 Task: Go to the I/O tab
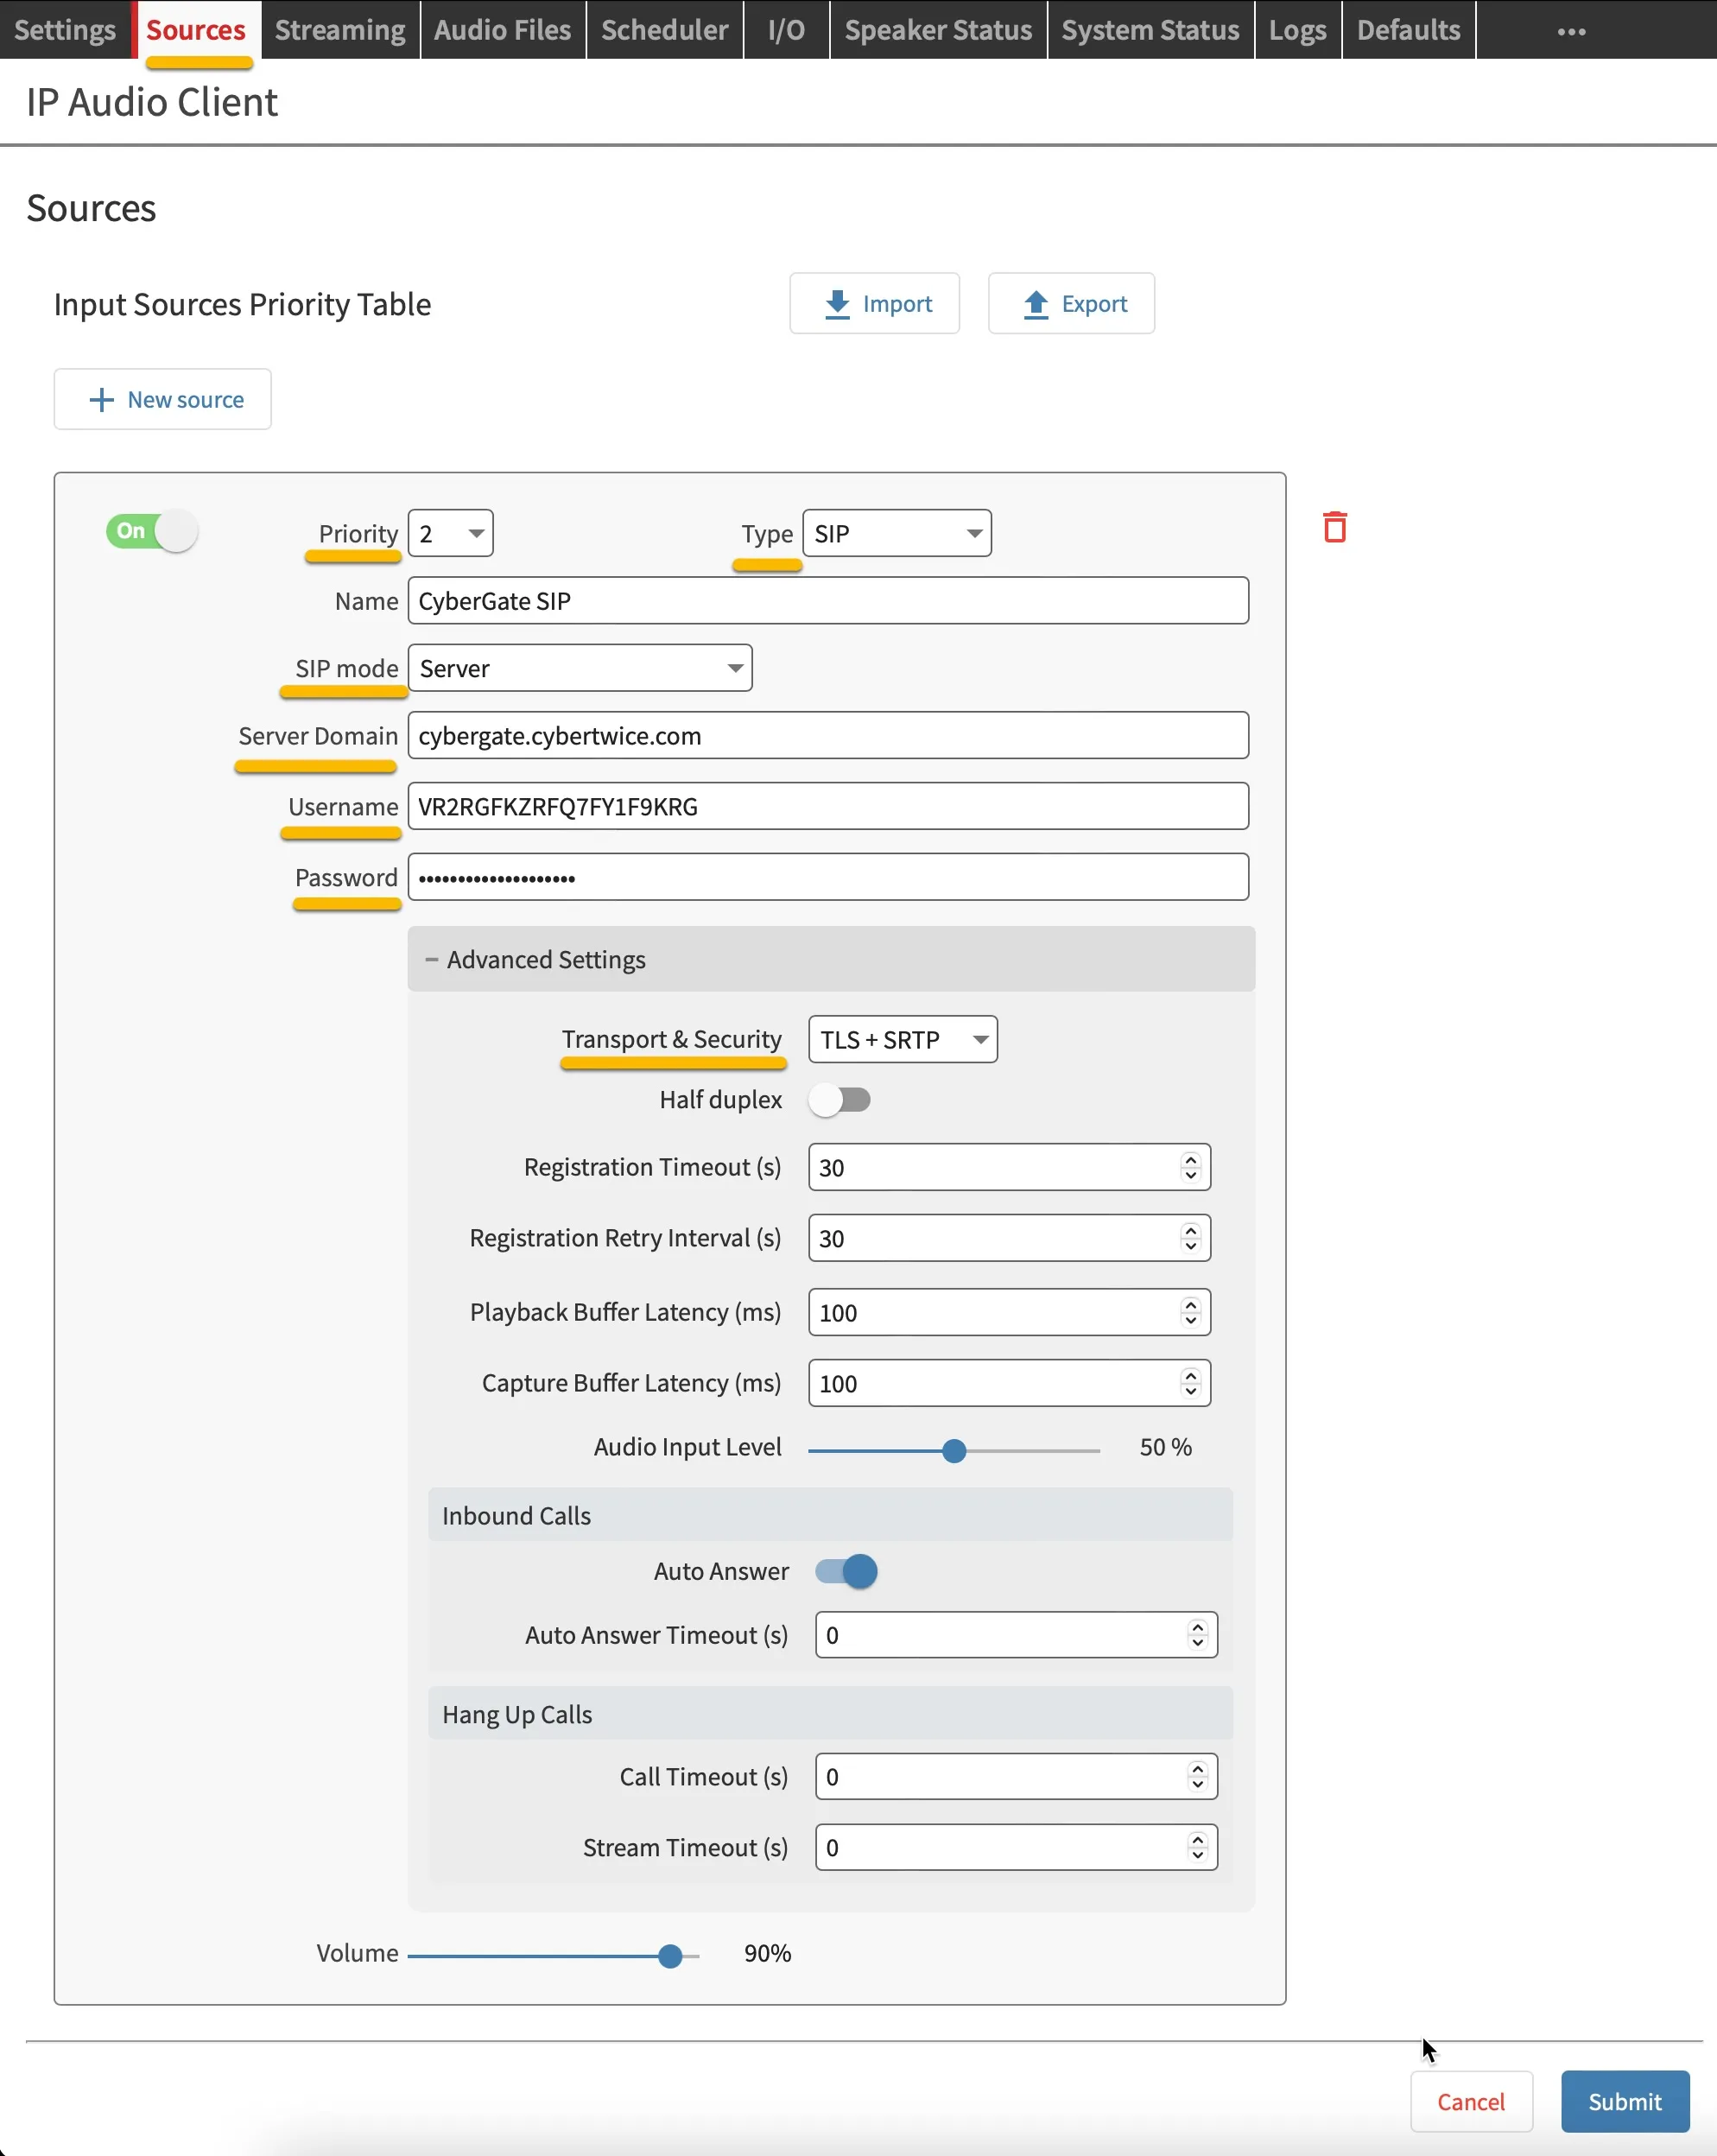[786, 30]
